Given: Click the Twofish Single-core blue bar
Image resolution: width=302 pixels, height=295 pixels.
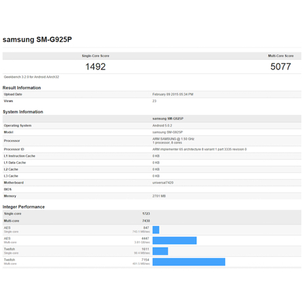Looking at the screenshot, I should click(160, 251).
